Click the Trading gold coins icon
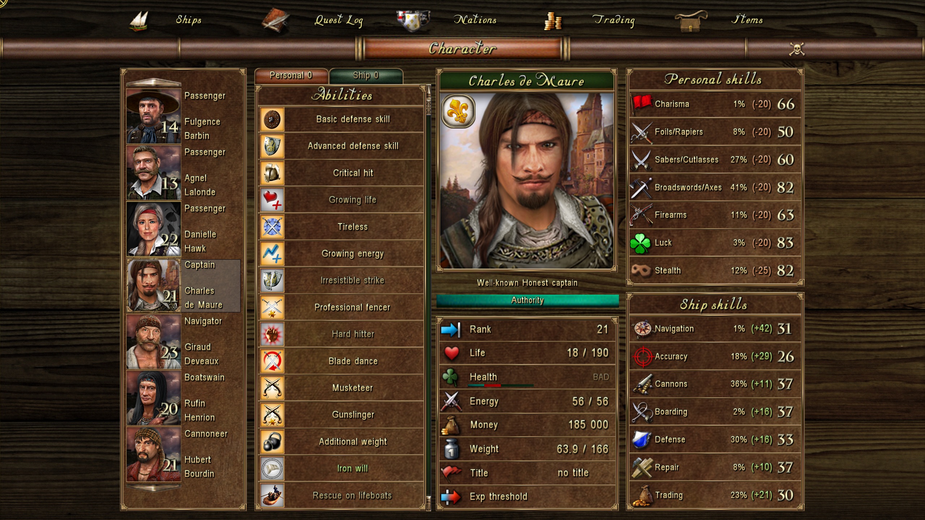This screenshot has height=520, width=925. tap(552, 21)
